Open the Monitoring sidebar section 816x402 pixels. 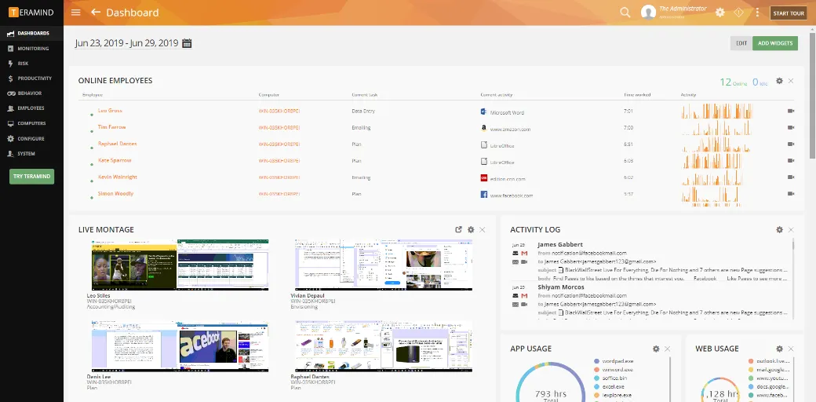pyautogui.click(x=31, y=49)
